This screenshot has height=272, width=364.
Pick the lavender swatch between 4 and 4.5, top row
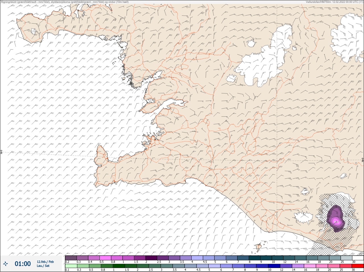(197, 258)
